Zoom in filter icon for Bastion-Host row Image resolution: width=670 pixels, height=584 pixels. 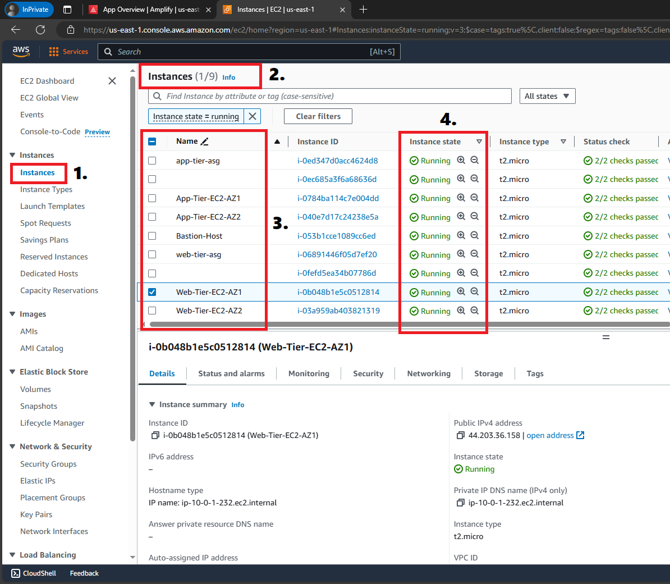(461, 236)
